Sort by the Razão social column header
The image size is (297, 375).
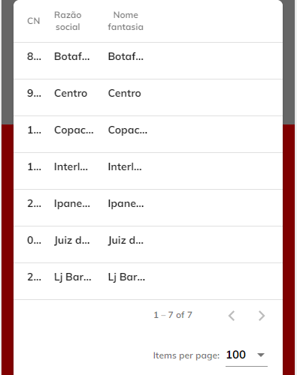pos(68,21)
